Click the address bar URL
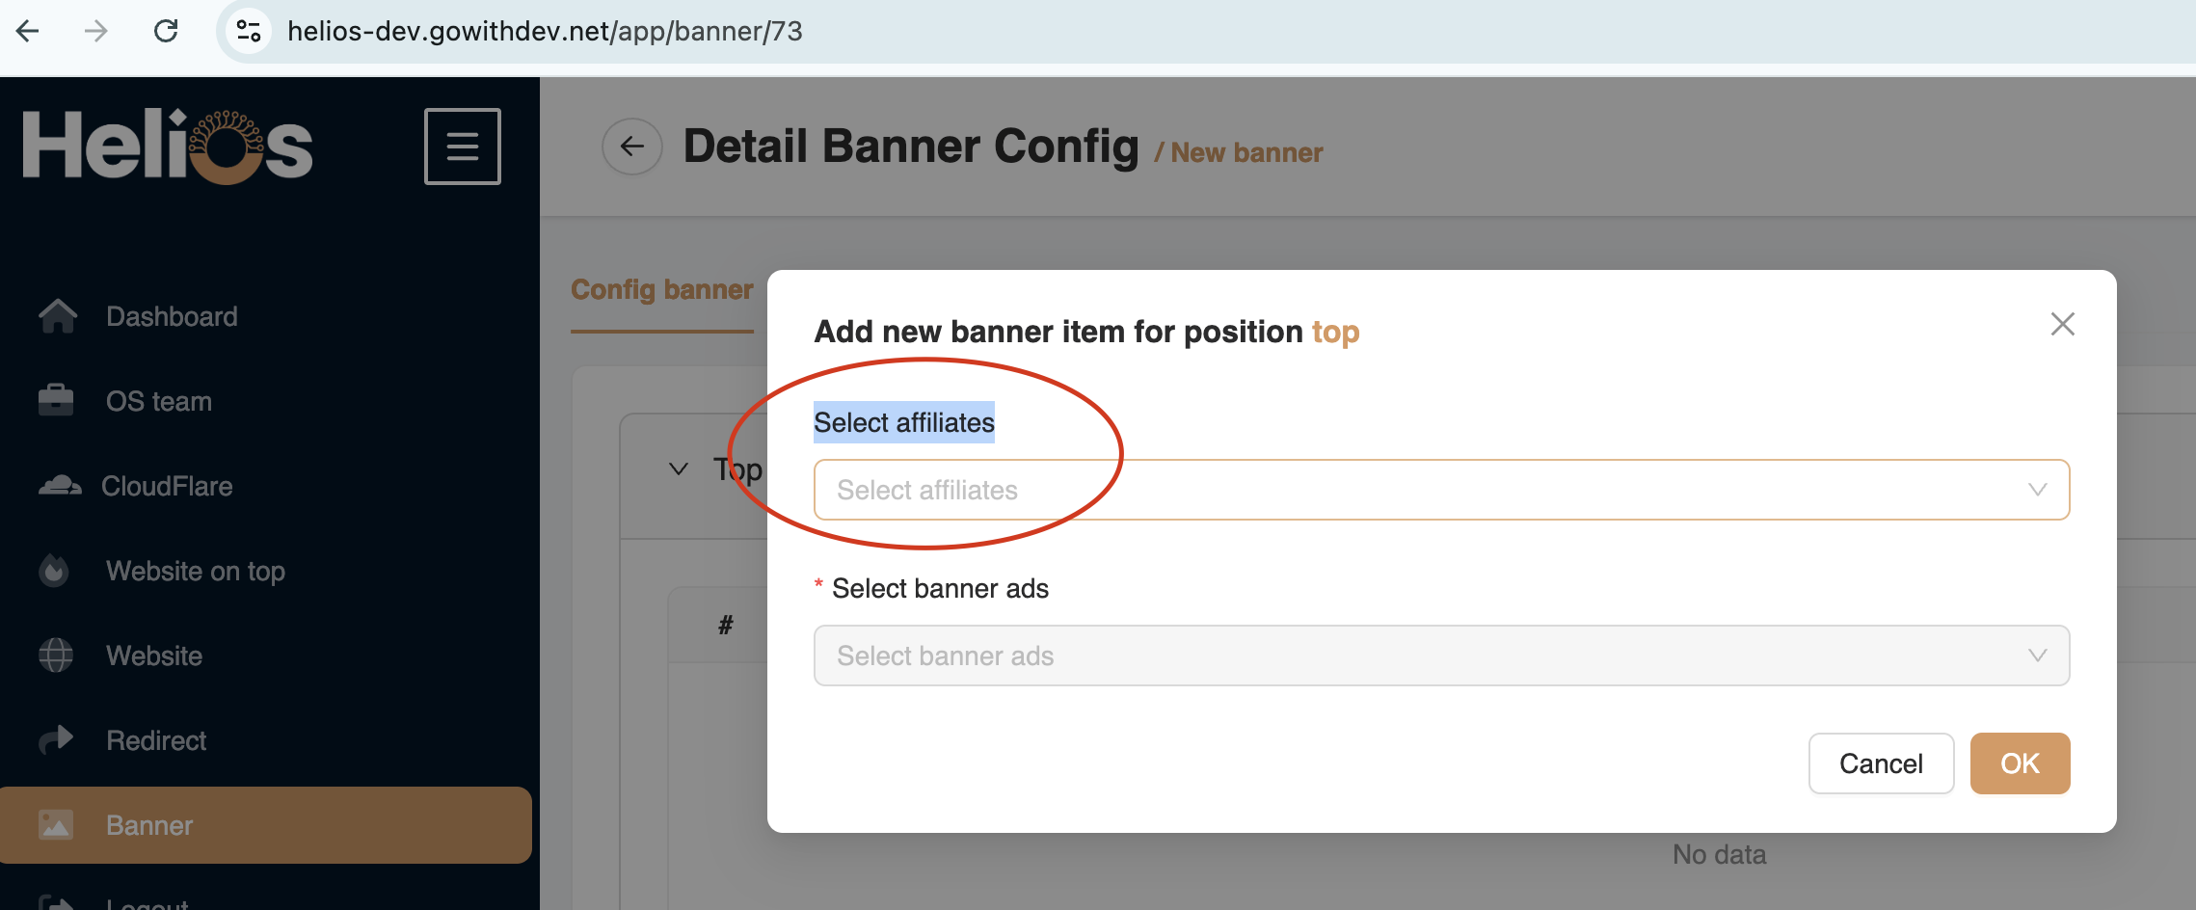This screenshot has height=910, width=2196. [x=545, y=31]
